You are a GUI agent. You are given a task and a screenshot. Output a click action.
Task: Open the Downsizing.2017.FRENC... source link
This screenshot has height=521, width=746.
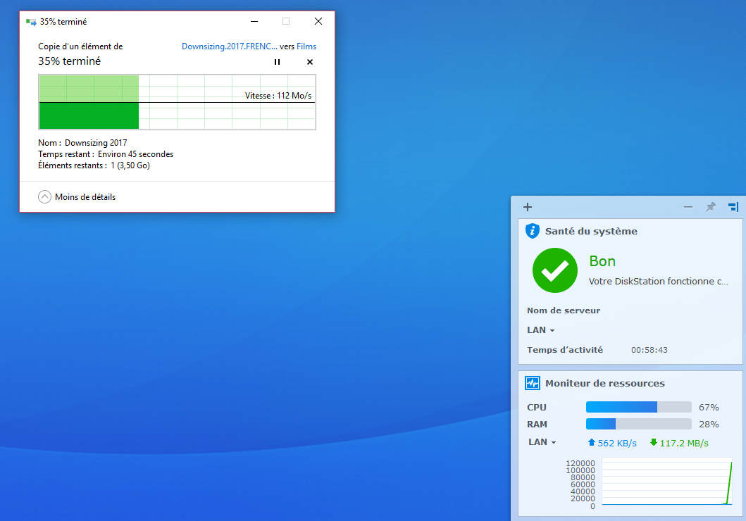coord(229,46)
